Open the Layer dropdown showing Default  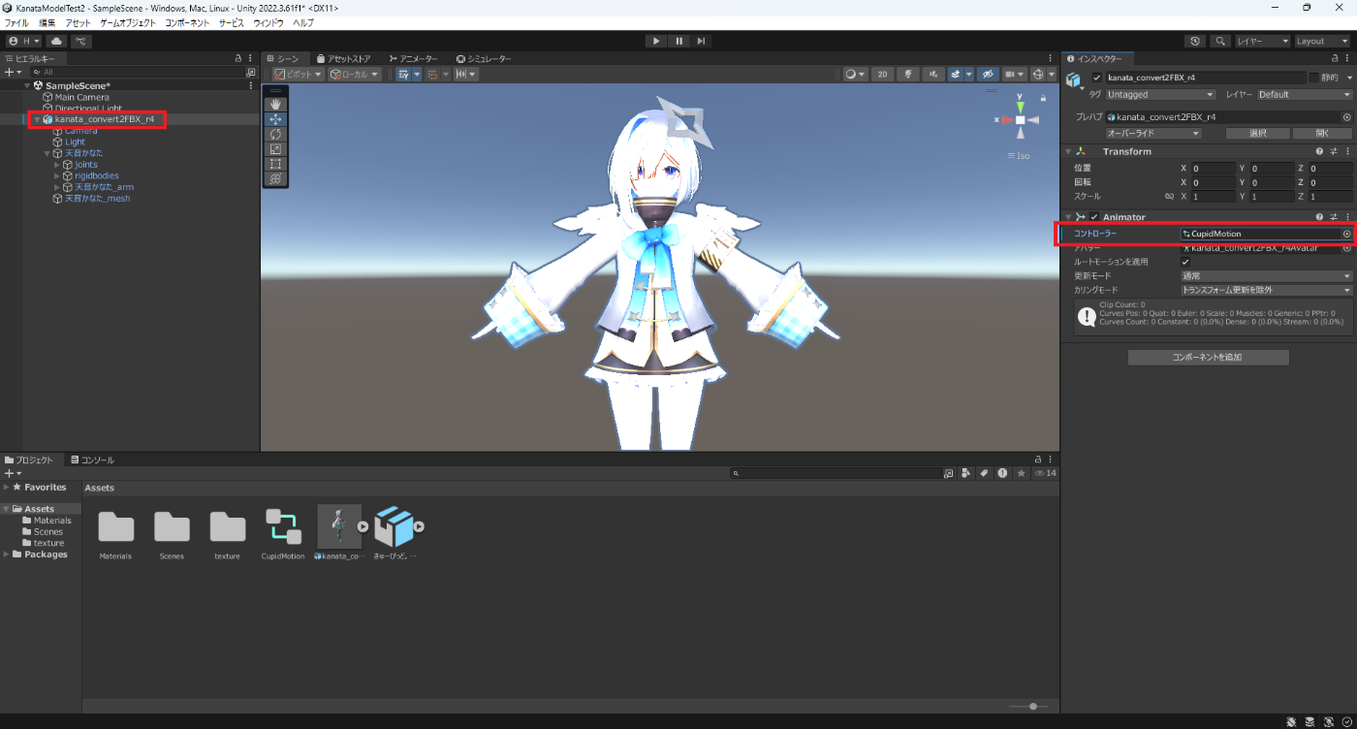1305,95
